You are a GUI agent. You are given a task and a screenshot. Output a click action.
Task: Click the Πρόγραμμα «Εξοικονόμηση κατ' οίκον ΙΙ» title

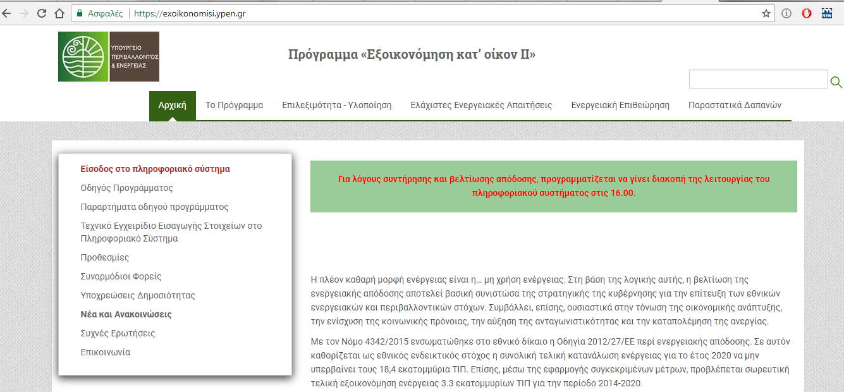point(412,54)
